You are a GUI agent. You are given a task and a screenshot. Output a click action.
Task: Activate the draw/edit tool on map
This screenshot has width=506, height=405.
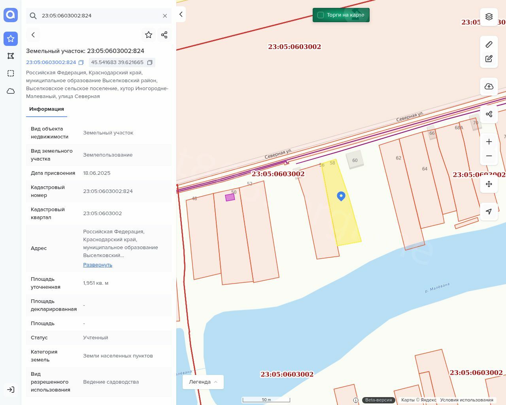[489, 59]
